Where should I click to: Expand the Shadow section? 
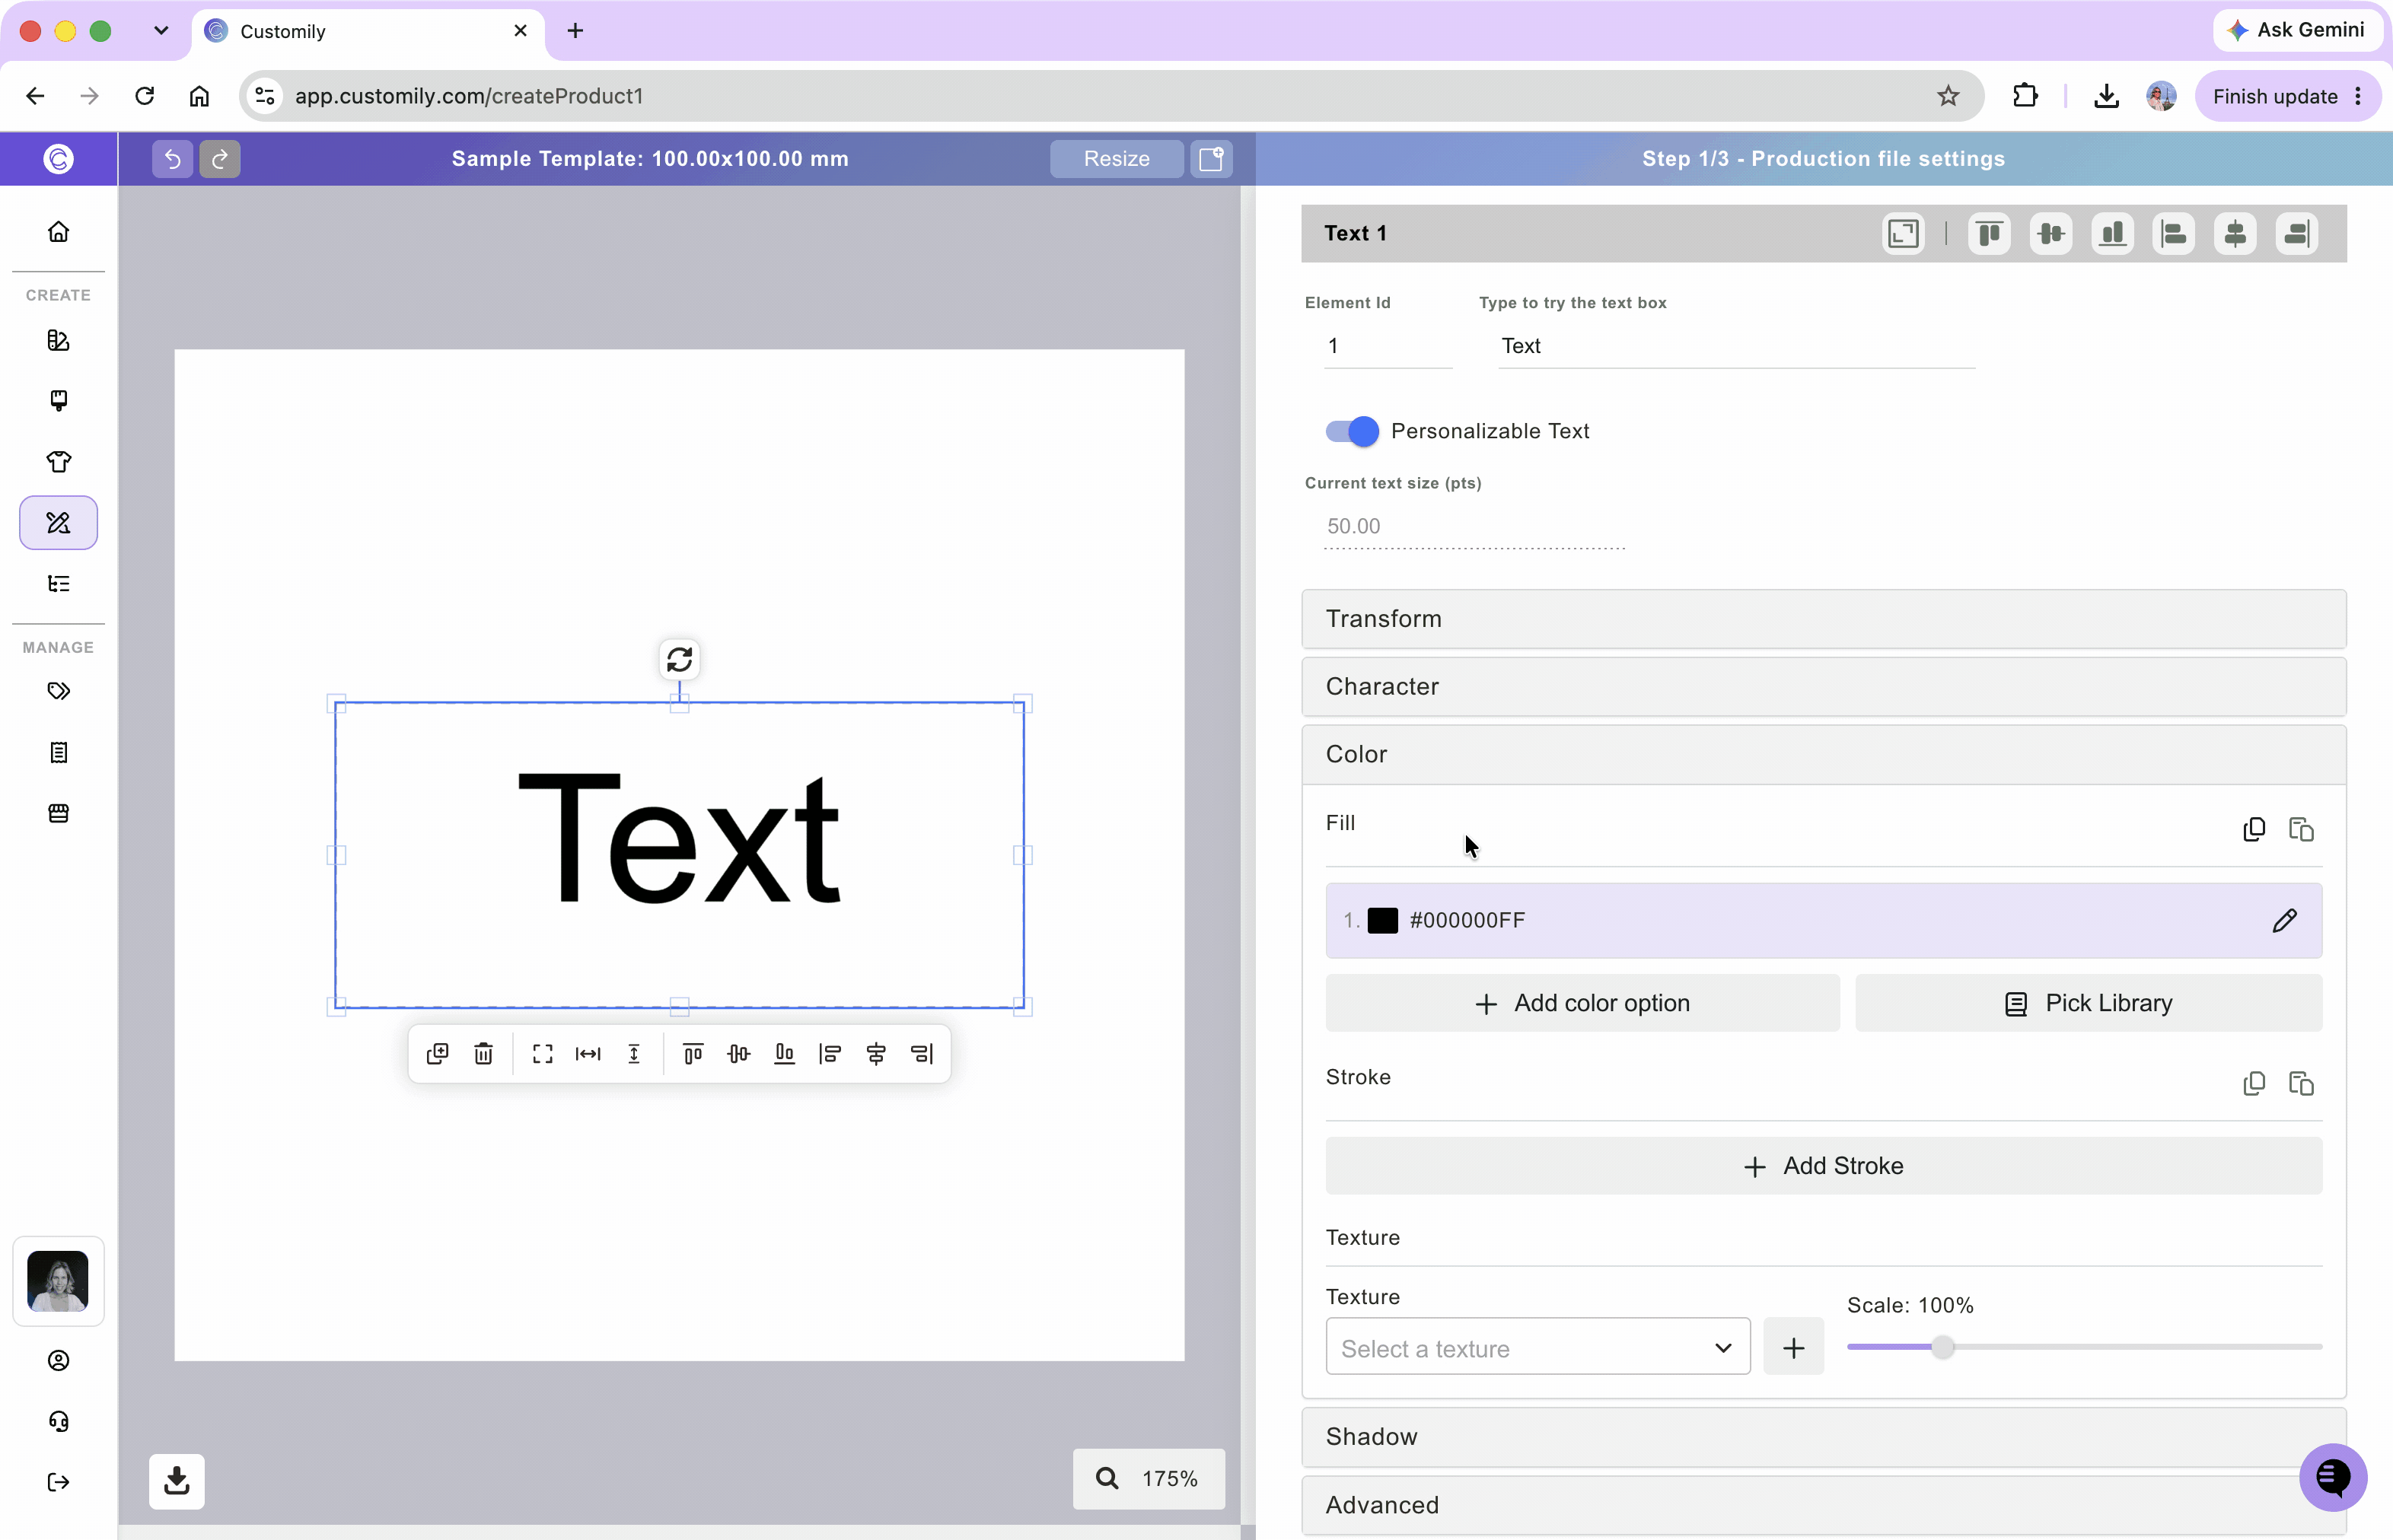(x=1823, y=1437)
